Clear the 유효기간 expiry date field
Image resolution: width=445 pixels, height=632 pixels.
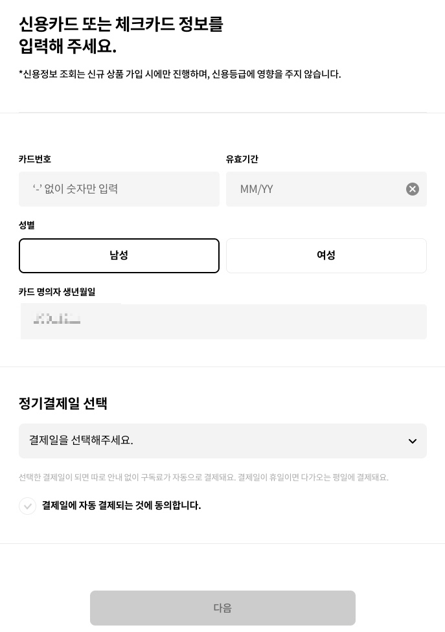[x=413, y=189]
